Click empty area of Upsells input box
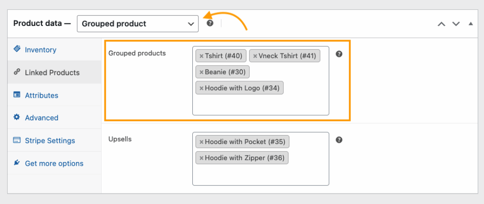This screenshot has height=204, width=484. point(261,175)
